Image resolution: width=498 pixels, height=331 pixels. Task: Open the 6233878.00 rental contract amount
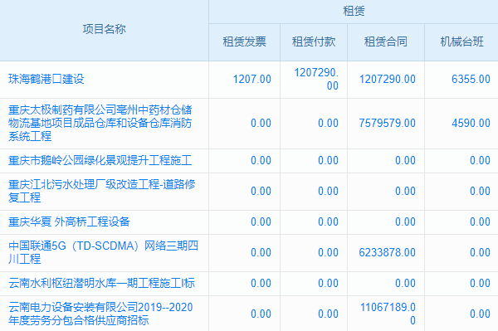[387, 253]
